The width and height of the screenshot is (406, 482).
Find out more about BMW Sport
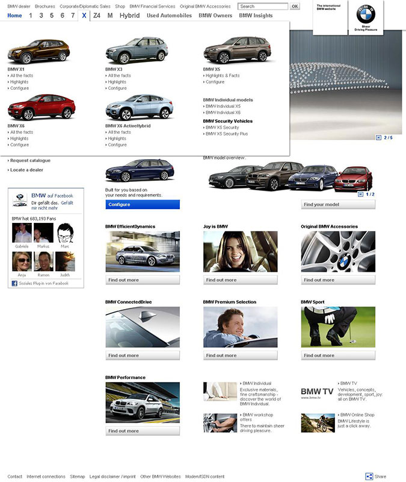[x=338, y=355]
